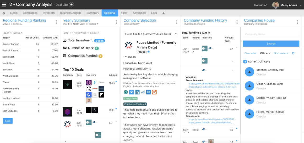The image size is (304, 143).
Task: Open the hamburger main menu
Action: 4,5
